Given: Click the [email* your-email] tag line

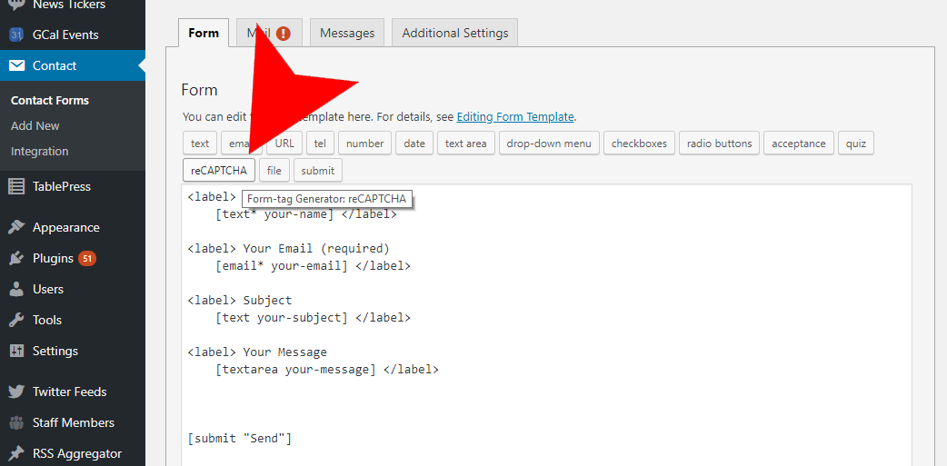Looking at the screenshot, I should pos(313,265).
